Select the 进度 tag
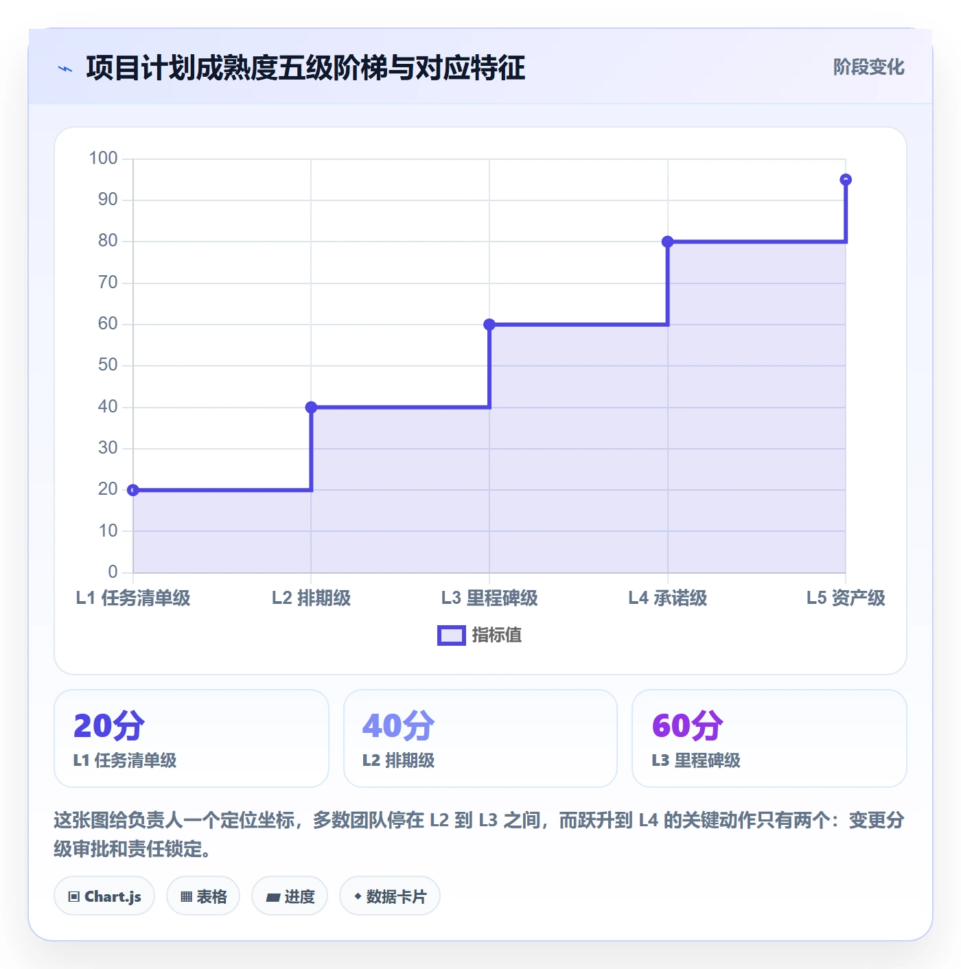 click(290, 896)
